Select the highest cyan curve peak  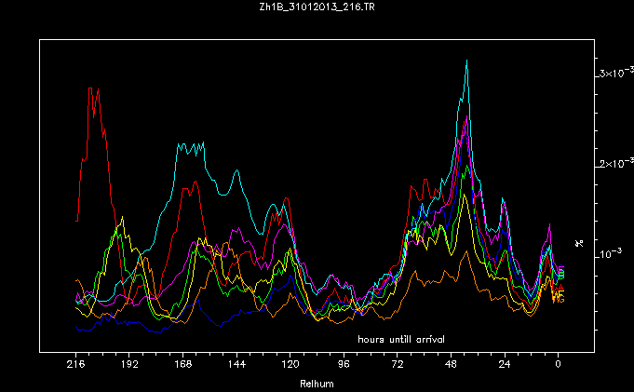coord(465,61)
